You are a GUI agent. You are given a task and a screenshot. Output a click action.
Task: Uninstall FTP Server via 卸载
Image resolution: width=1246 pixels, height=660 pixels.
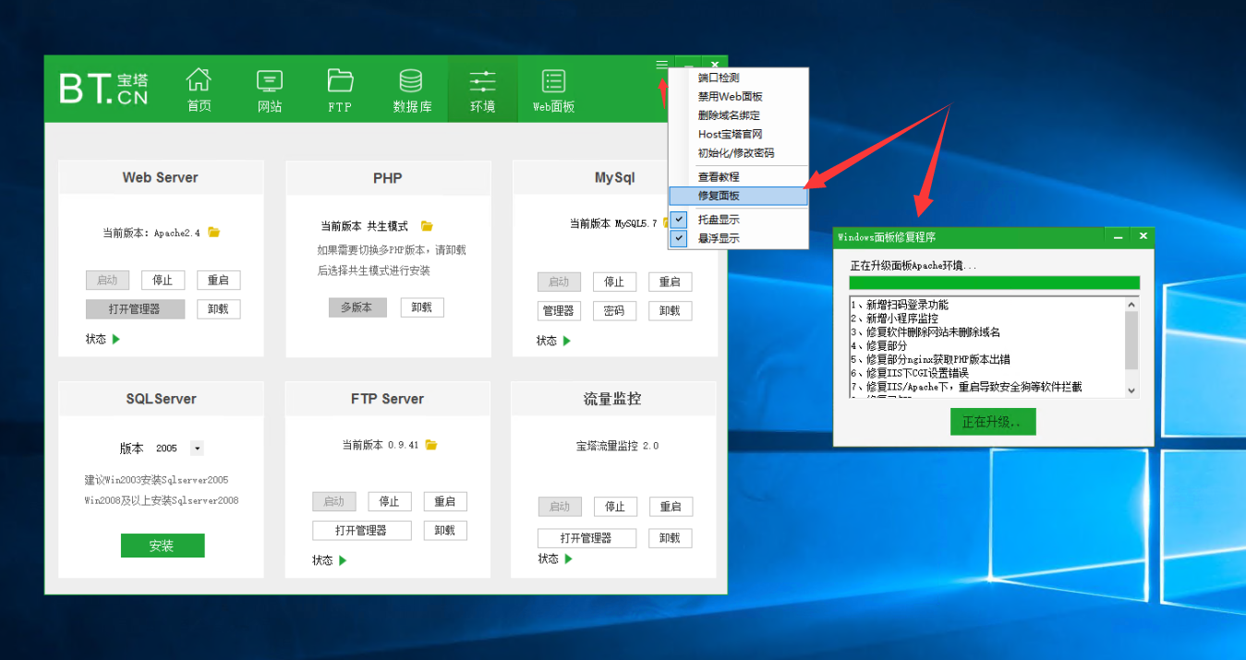click(445, 531)
